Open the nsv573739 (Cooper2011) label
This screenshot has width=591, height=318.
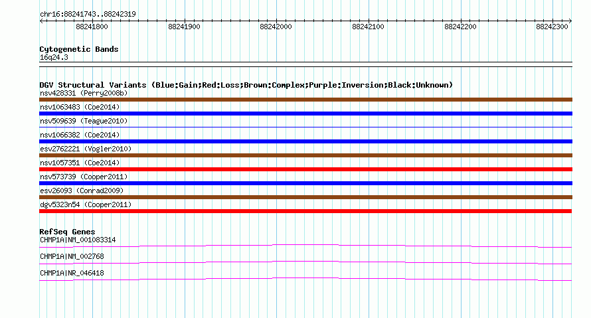(84, 177)
